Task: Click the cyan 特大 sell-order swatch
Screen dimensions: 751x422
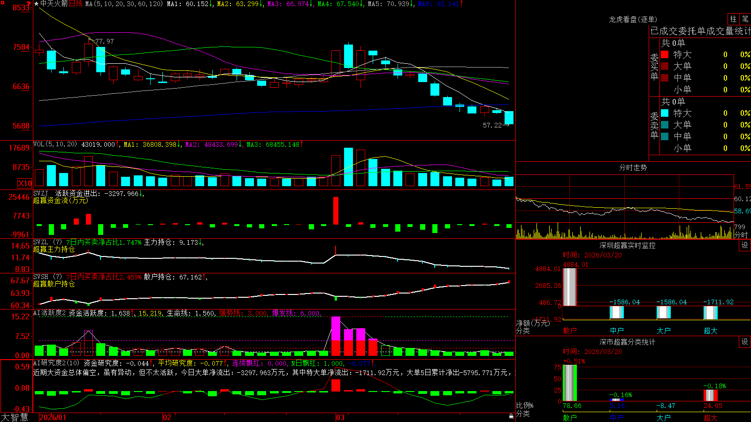Action: [x=665, y=113]
